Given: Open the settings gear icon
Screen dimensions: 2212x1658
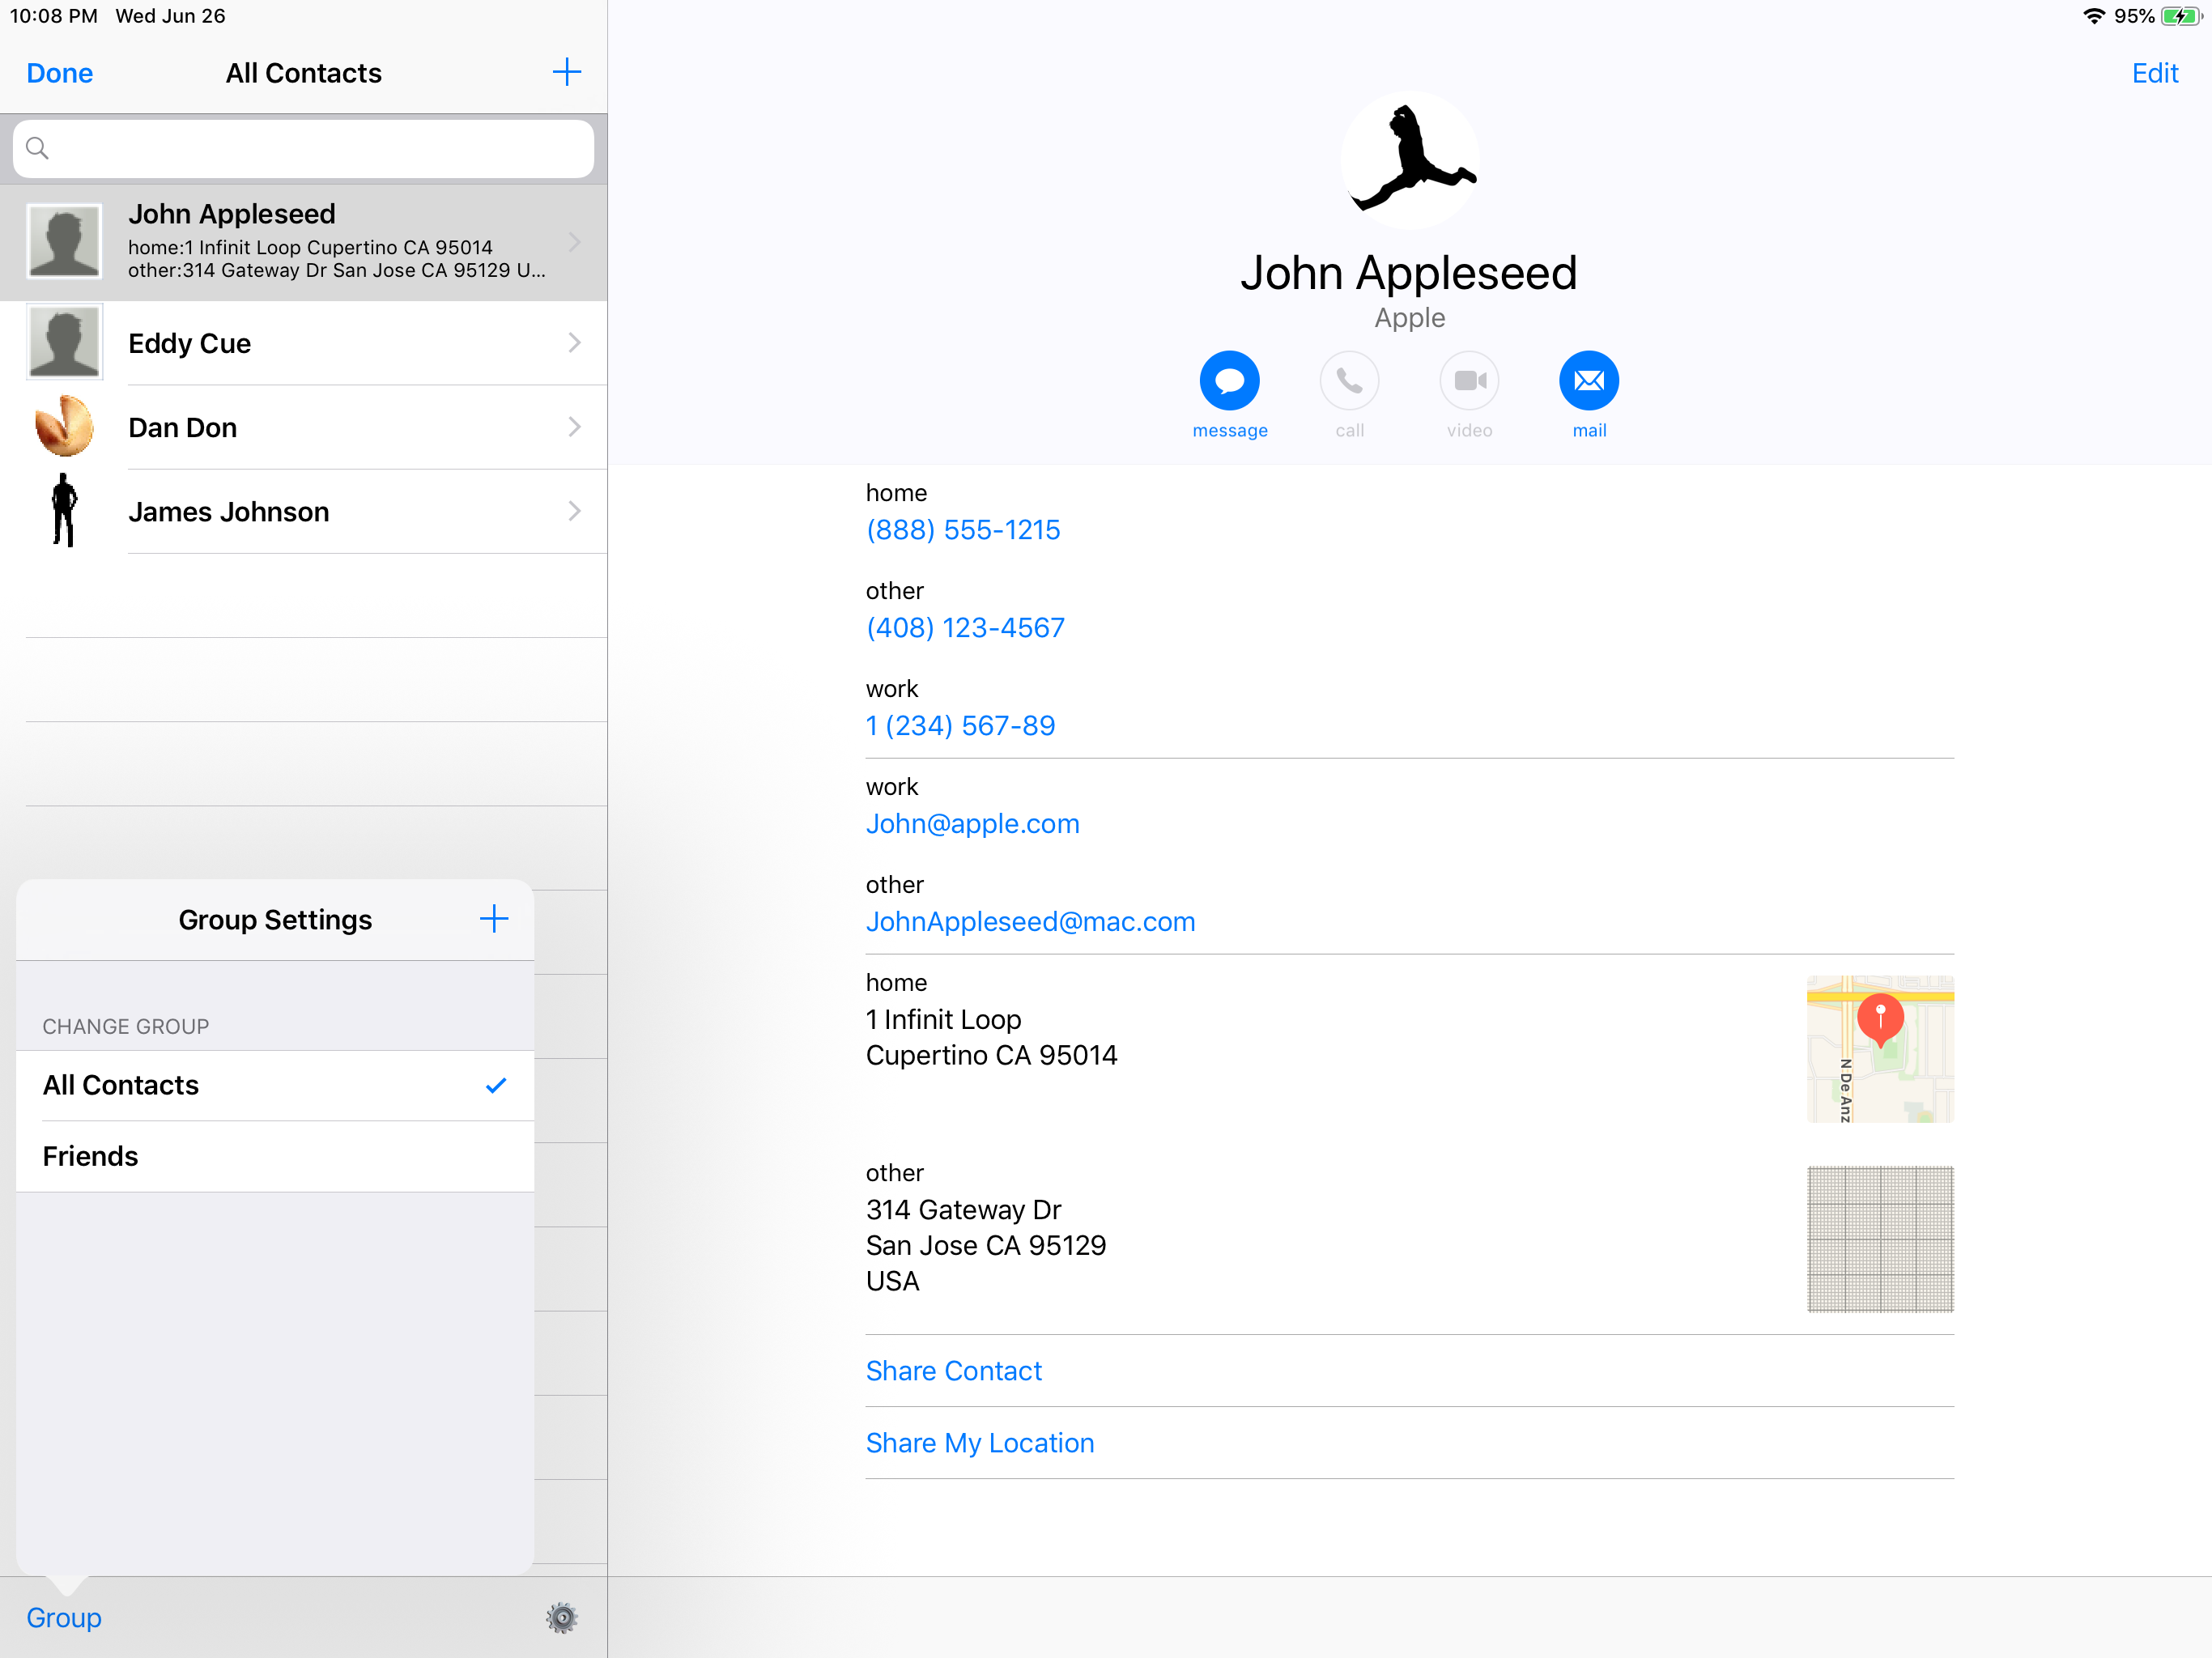Looking at the screenshot, I should 562,1617.
